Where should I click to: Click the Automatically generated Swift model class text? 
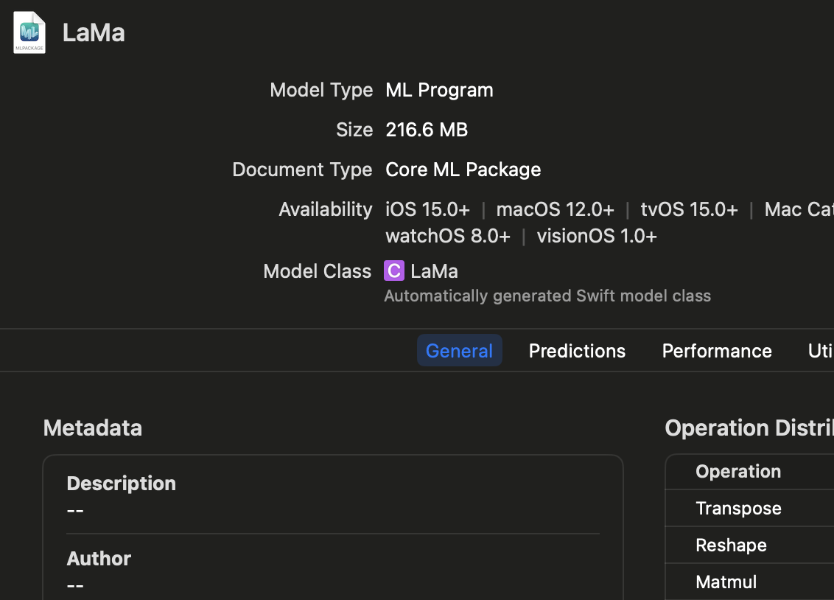[x=547, y=296]
